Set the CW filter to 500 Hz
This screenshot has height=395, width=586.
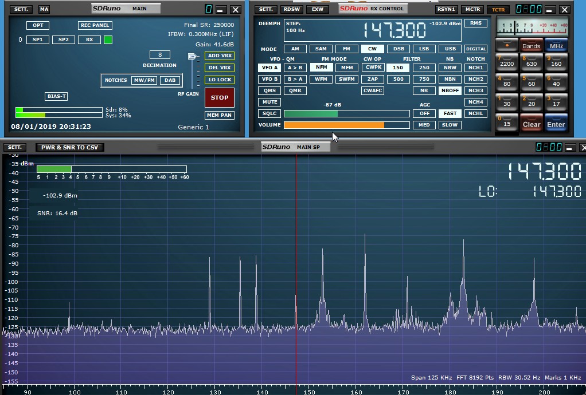click(x=398, y=79)
